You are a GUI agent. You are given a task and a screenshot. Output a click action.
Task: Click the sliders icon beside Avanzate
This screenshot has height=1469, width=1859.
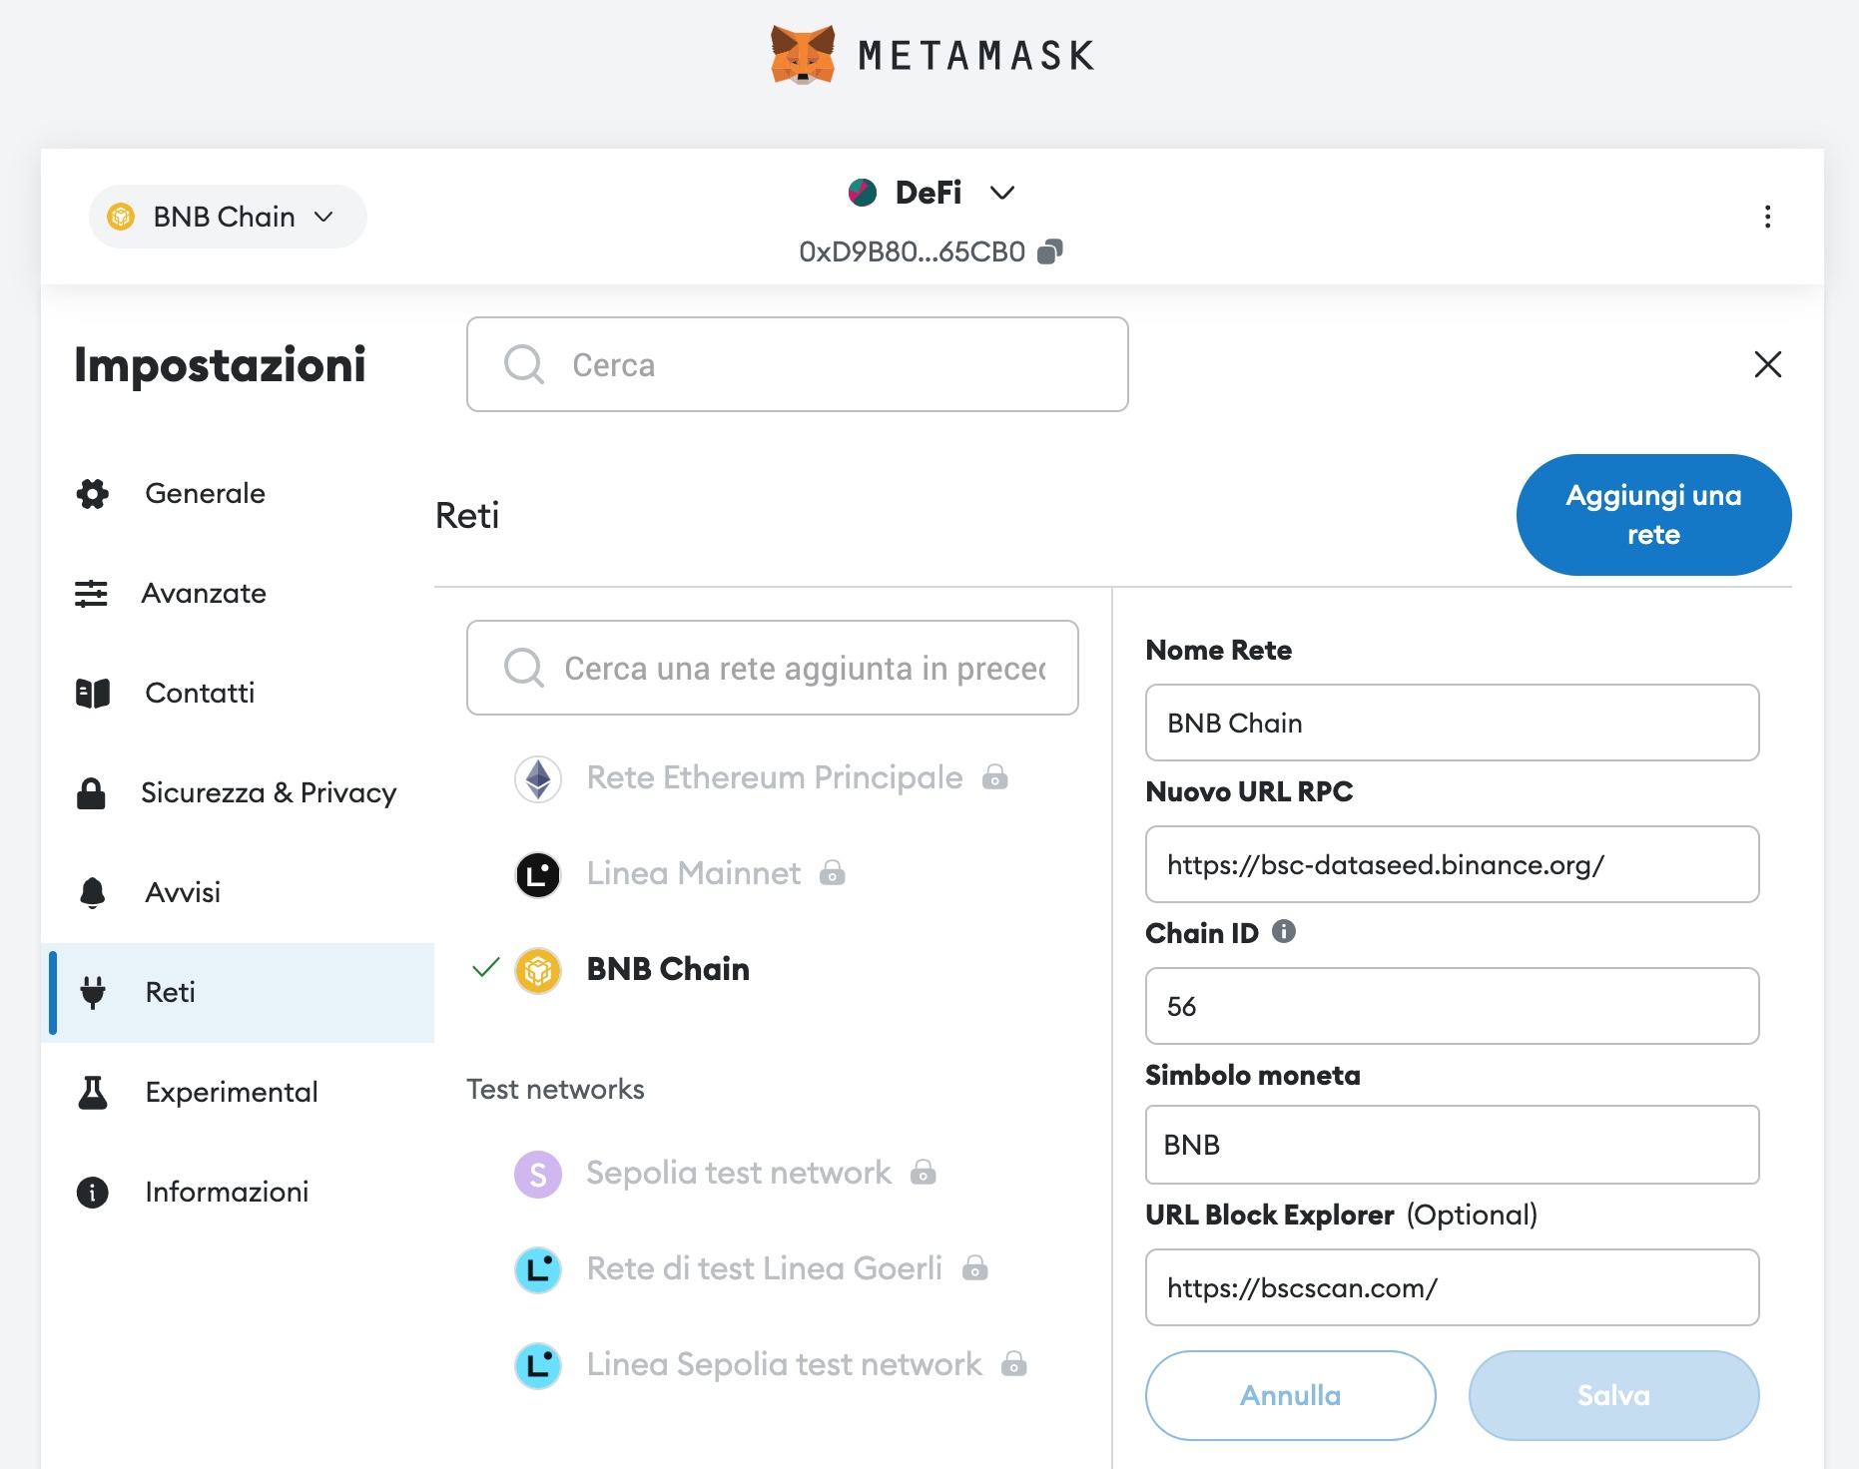point(92,593)
